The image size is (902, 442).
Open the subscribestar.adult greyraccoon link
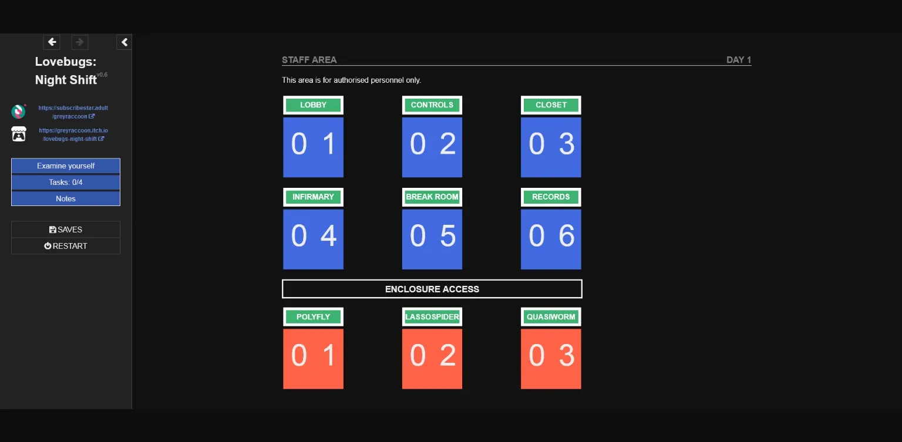coord(73,112)
